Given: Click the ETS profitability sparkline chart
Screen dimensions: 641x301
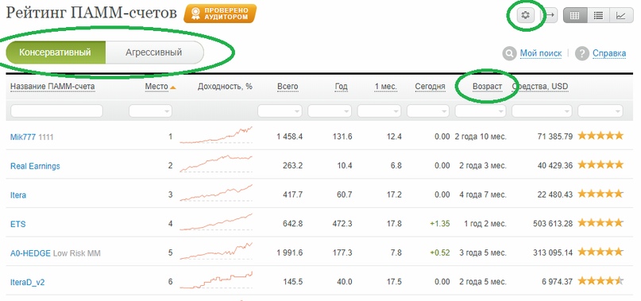Looking at the screenshot, I should click(x=216, y=223).
